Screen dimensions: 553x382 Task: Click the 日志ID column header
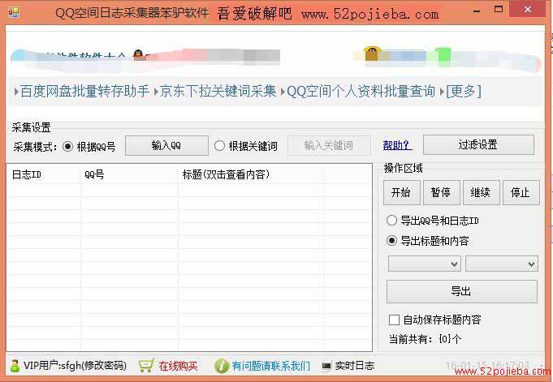44,174
